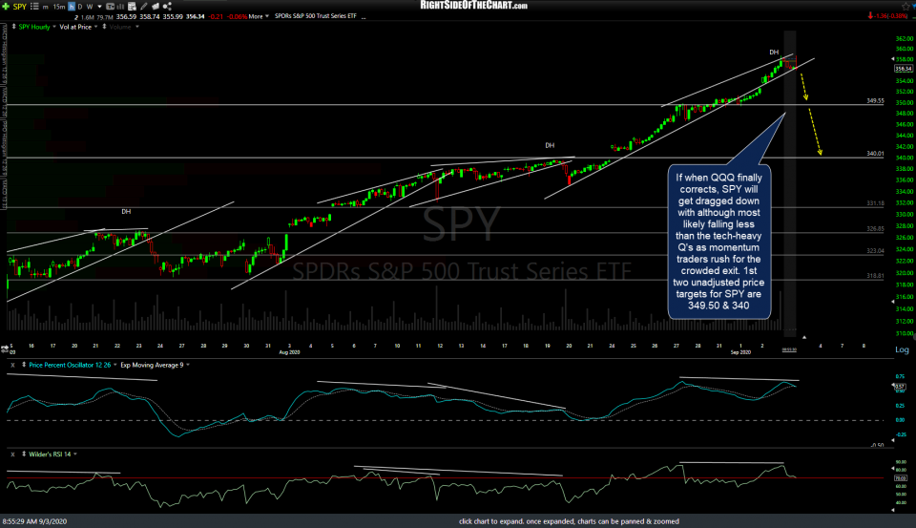Image resolution: width=916 pixels, height=528 pixels.
Task: Open the Price Percent Oscillator 12 26 dropdown
Action: click(x=115, y=365)
